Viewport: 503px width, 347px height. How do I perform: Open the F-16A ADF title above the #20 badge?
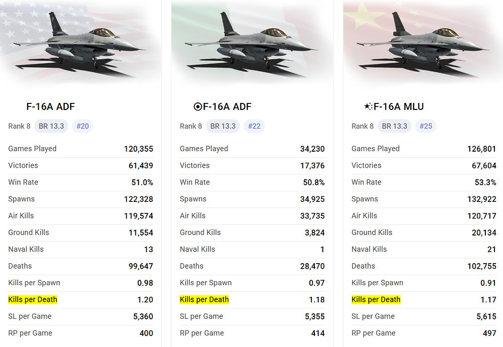50,106
